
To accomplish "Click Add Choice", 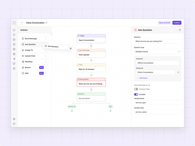I will coord(142,78).
